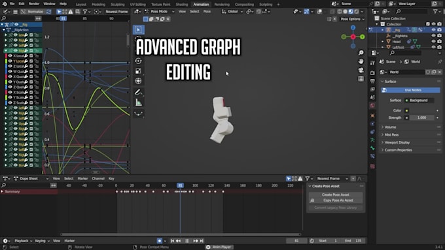The width and height of the screenshot is (445, 250).
Task: Activate the Rotate tool in viewport toolbar
Action: pyautogui.click(x=139, y=61)
